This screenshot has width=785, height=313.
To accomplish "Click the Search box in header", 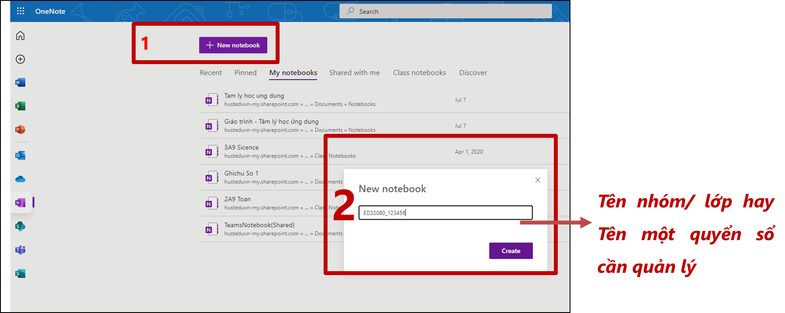I will pos(445,11).
